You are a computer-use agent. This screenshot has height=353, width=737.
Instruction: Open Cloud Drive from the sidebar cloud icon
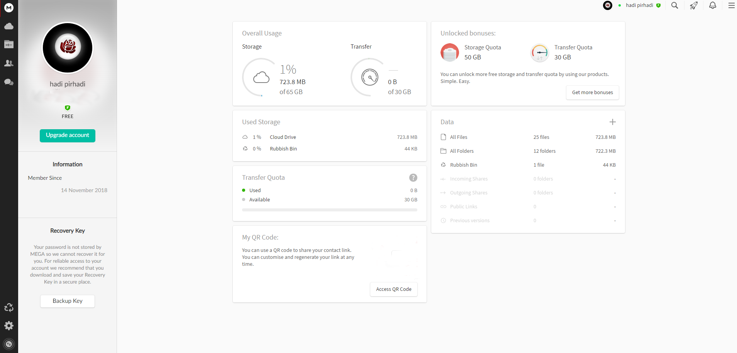pos(9,26)
